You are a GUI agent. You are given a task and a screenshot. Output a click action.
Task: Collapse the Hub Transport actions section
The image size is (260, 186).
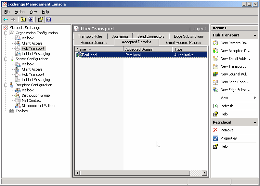tap(255, 35)
